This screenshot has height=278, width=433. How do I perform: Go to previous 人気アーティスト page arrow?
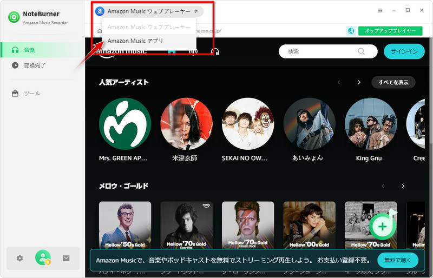click(339, 82)
